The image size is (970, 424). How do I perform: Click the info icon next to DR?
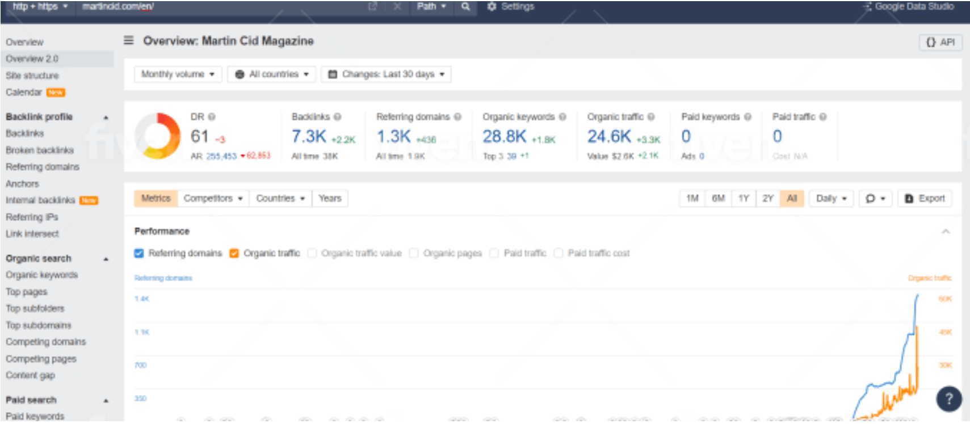pos(212,117)
